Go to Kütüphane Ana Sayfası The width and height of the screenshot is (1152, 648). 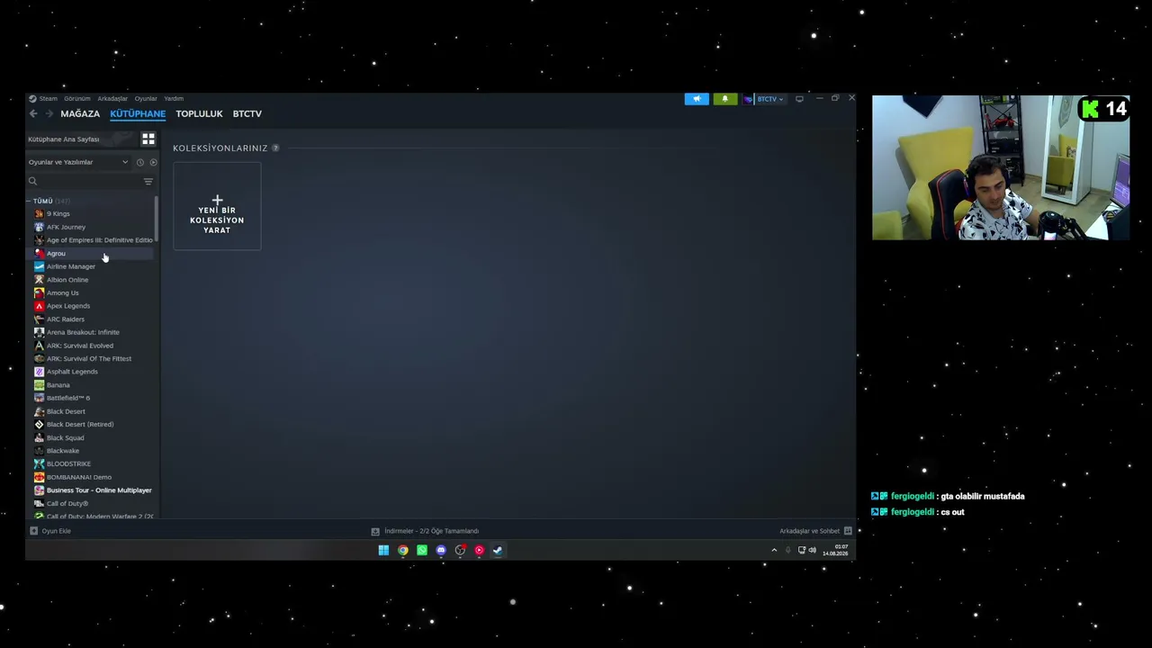click(64, 139)
